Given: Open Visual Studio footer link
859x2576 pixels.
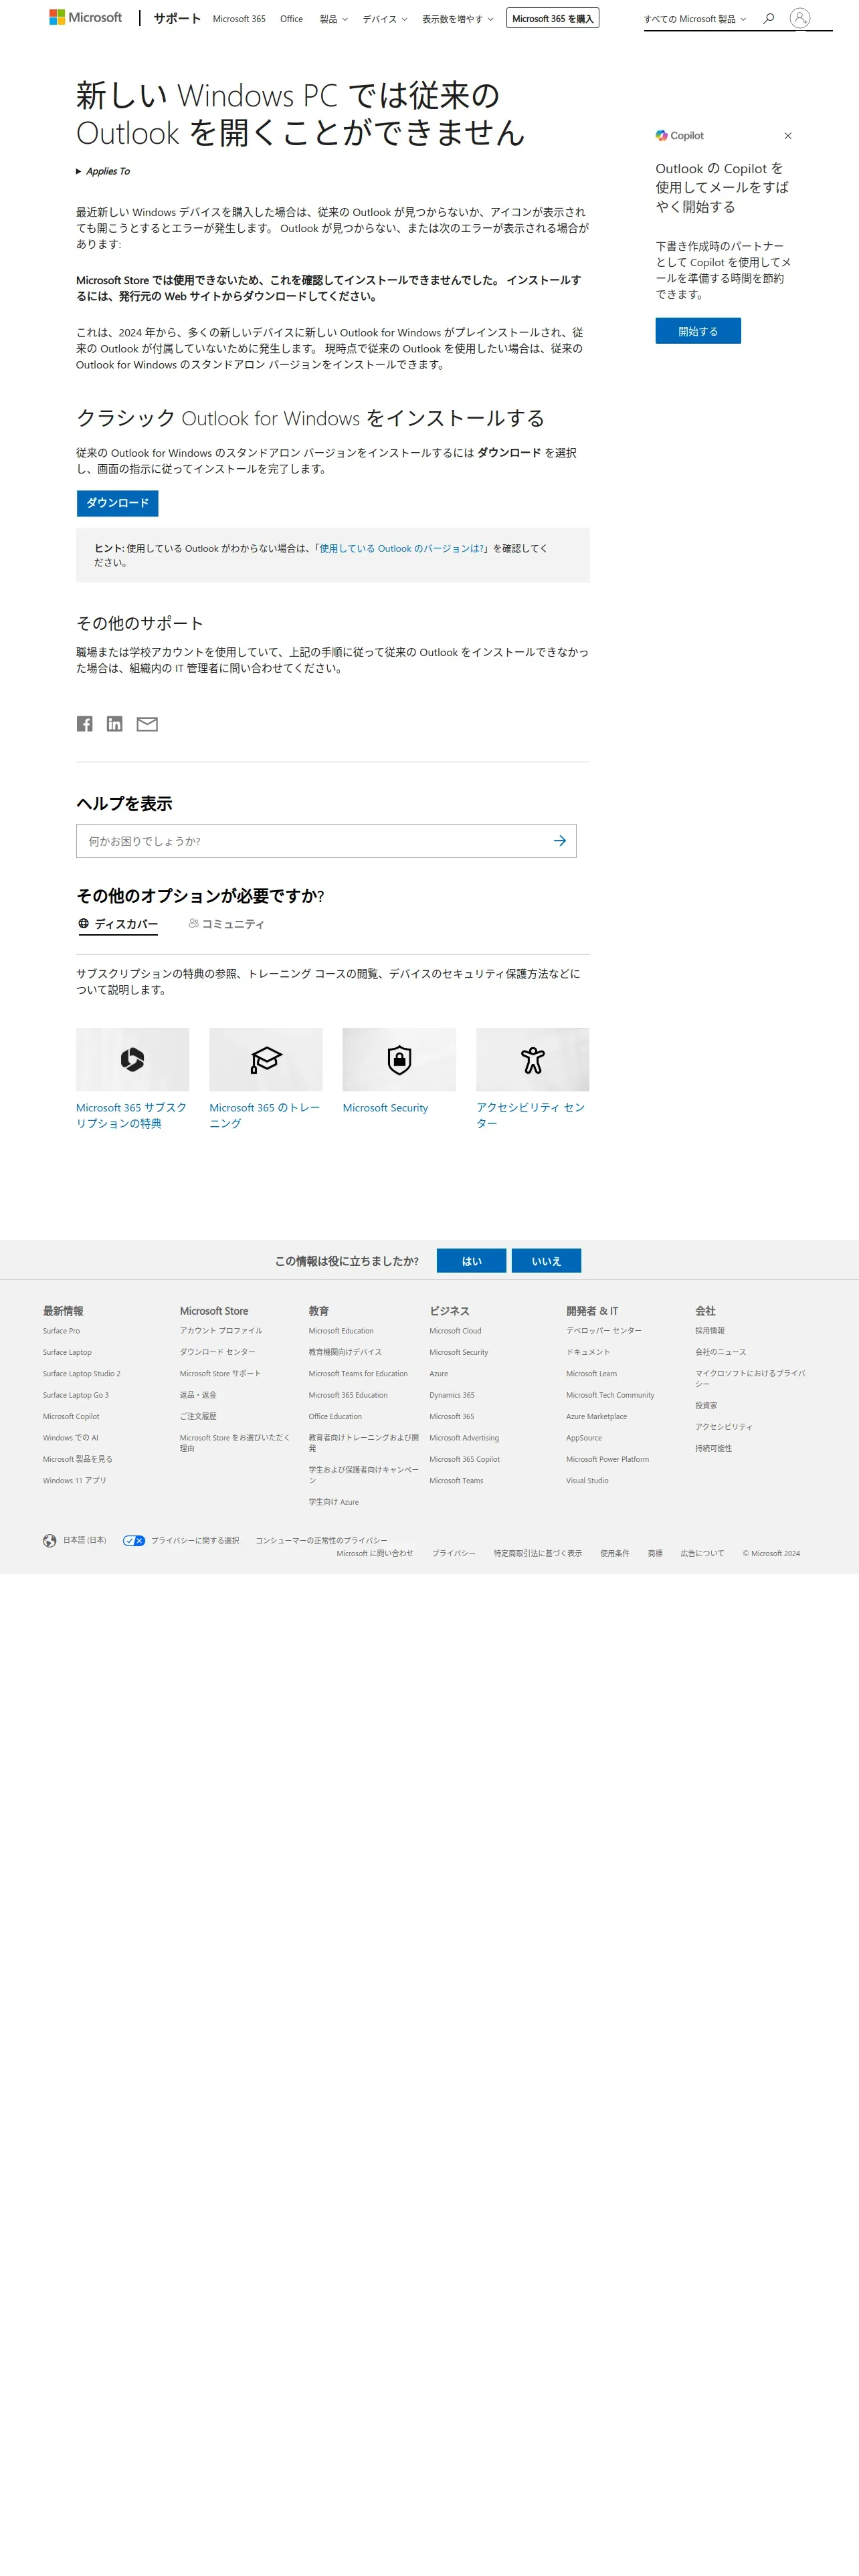Looking at the screenshot, I should pyautogui.click(x=587, y=1481).
